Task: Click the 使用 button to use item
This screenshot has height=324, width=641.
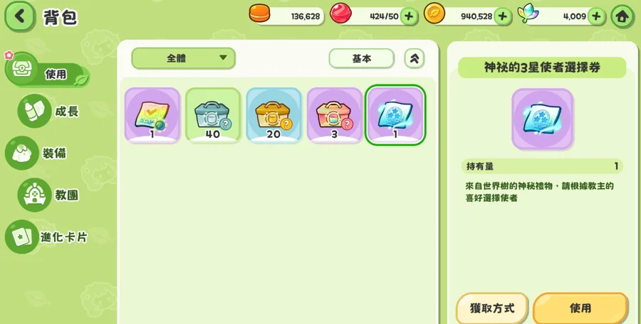Action: click(x=580, y=308)
